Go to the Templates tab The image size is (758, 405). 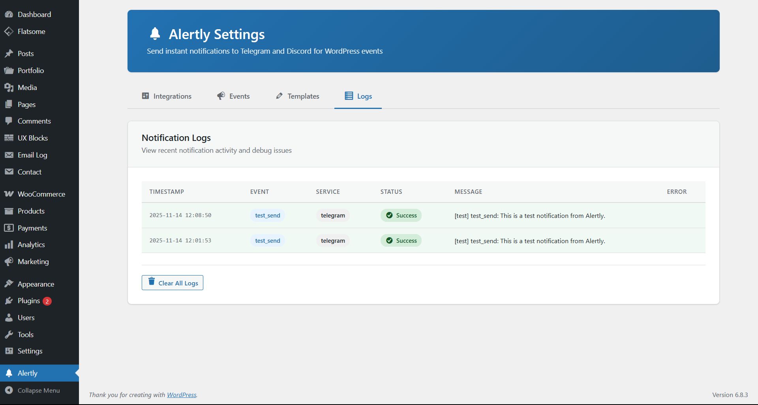297,96
